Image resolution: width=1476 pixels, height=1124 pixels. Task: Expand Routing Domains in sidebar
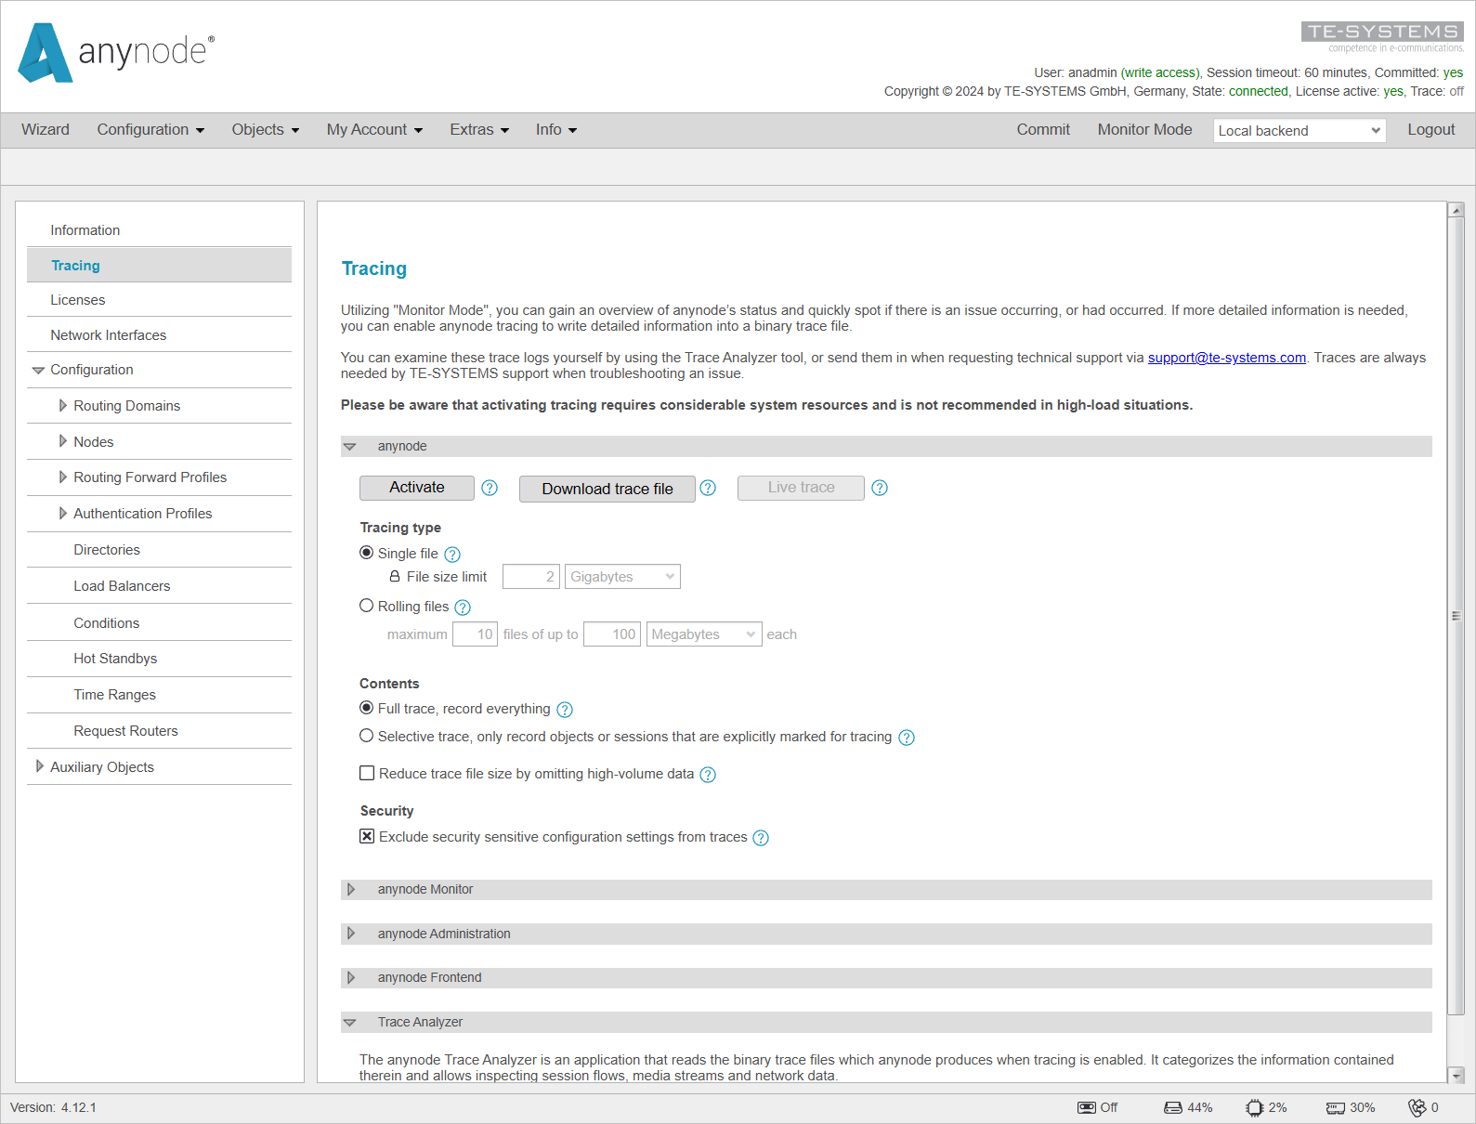(62, 406)
